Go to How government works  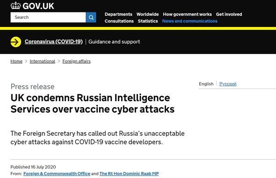click(x=187, y=14)
